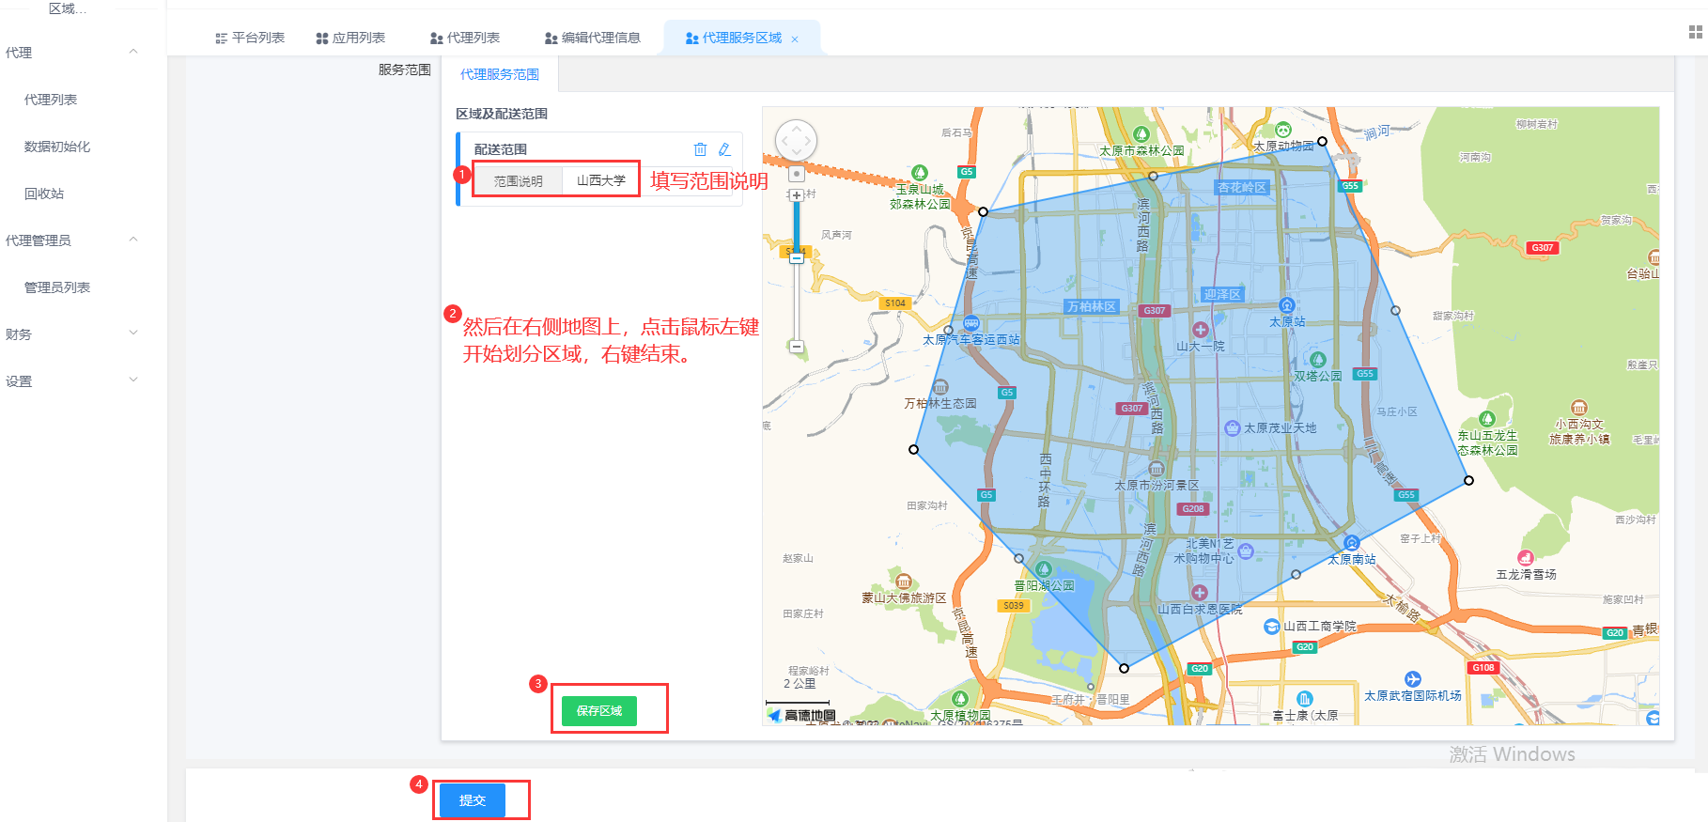The image size is (1708, 822).
Task: Click the 配送范围 card title
Action: [501, 149]
